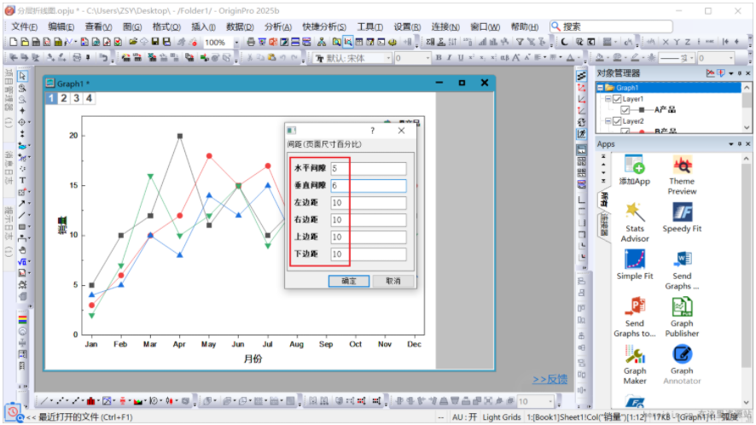Open the 帮助(H) menu
Viewport: 756px width, 425px height.
[525, 26]
